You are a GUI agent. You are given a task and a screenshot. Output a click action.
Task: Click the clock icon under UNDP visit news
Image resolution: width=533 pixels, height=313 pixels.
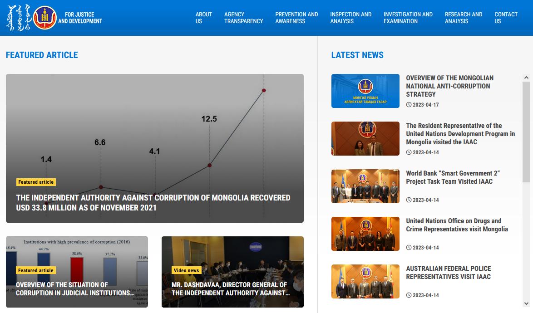[409, 152]
